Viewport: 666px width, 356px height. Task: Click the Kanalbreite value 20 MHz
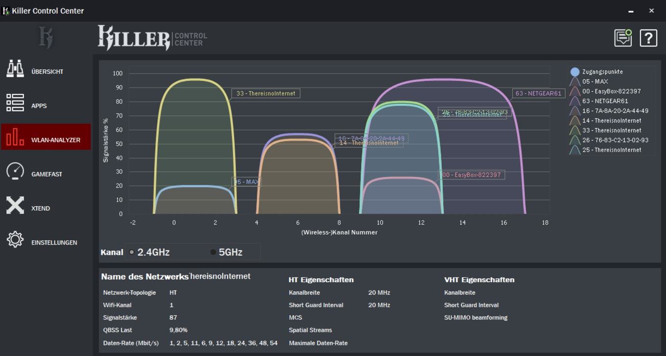coord(379,292)
